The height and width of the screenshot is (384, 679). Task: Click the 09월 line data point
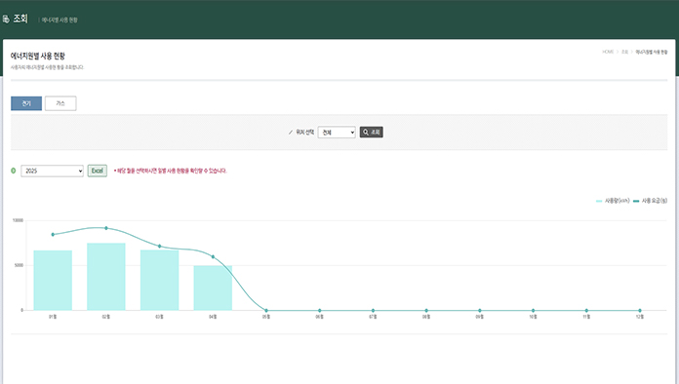click(x=479, y=311)
